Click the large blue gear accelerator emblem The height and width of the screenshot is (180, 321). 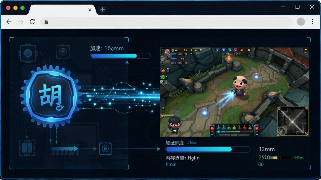[x=51, y=96]
